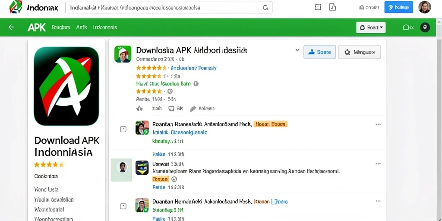
Task: Select Wenishuoiriat in the left sidebar
Action: tap(49, 209)
